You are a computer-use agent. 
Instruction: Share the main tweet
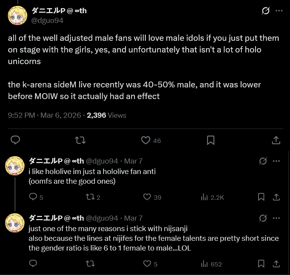276,140
